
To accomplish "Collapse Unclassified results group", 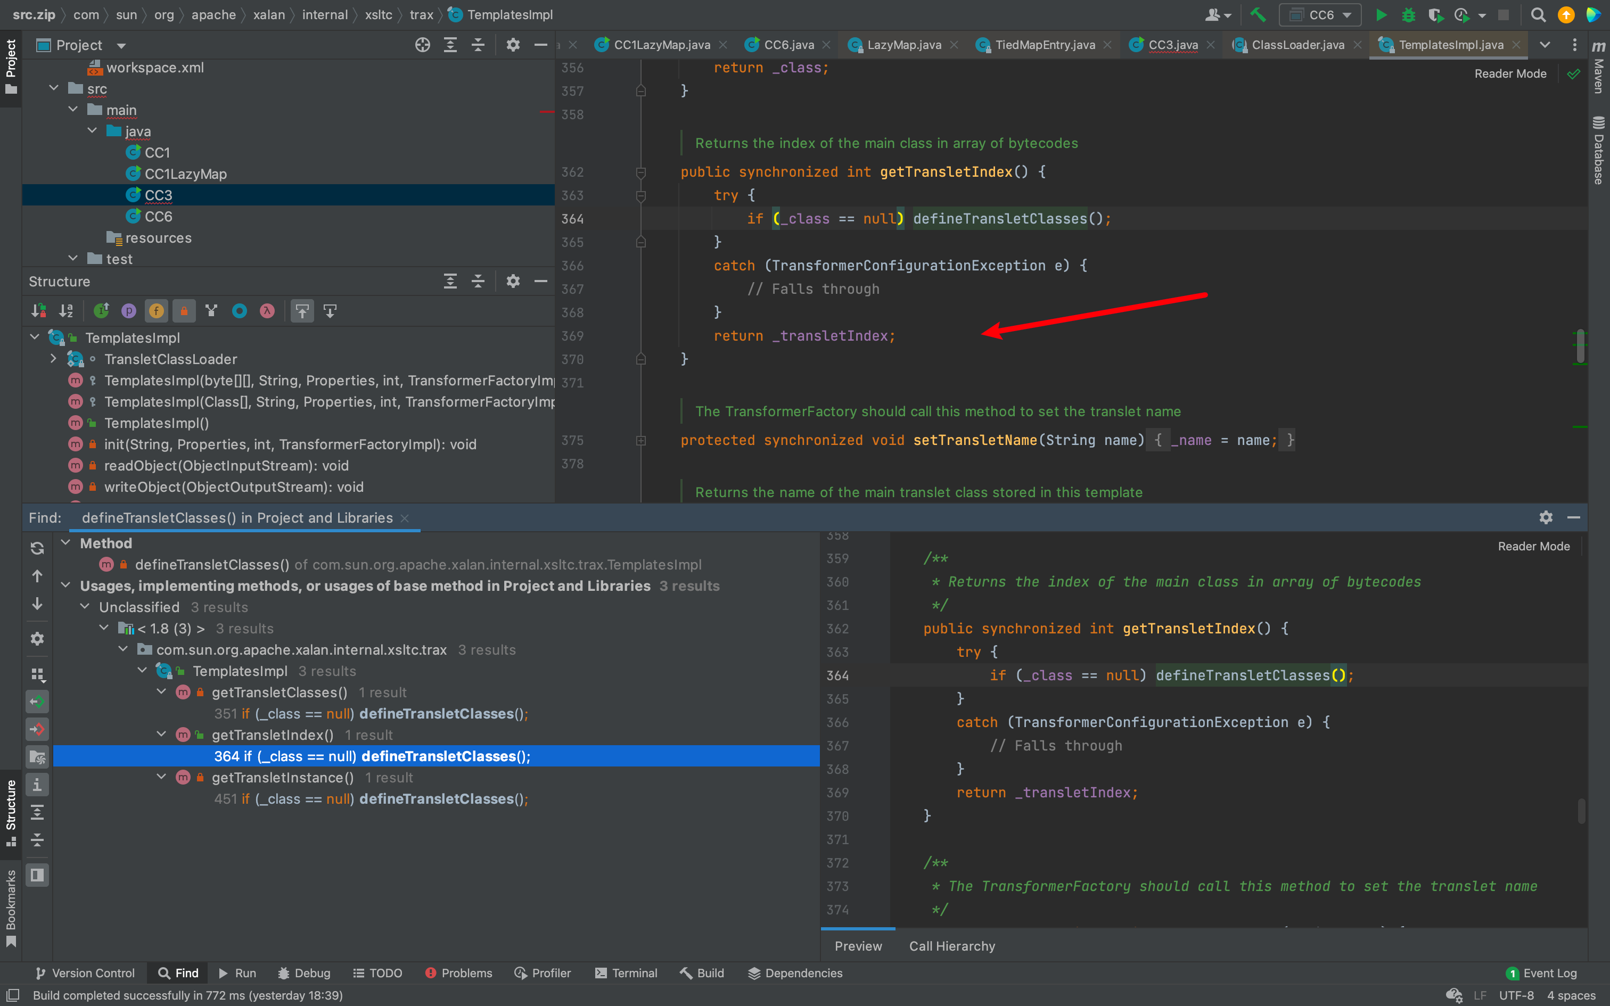I will [x=85, y=607].
